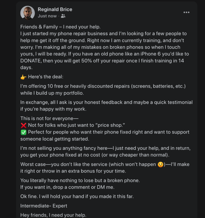Image resolution: width=205 pixels, height=218 pixels.
Task: Click the "Ok fine. I will hold your hand" line
Action: (77, 197)
